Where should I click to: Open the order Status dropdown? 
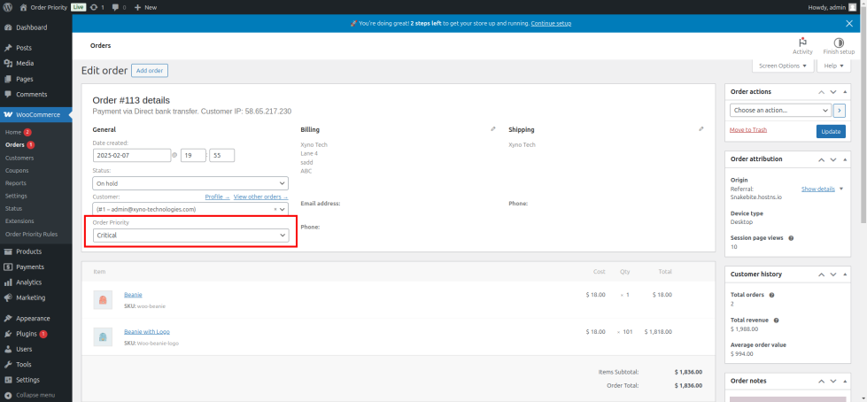190,183
